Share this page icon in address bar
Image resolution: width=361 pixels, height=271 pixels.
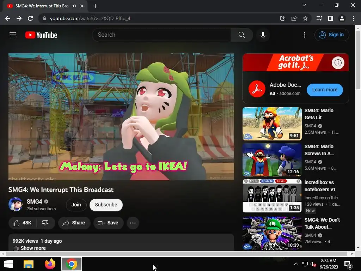tap(294, 18)
